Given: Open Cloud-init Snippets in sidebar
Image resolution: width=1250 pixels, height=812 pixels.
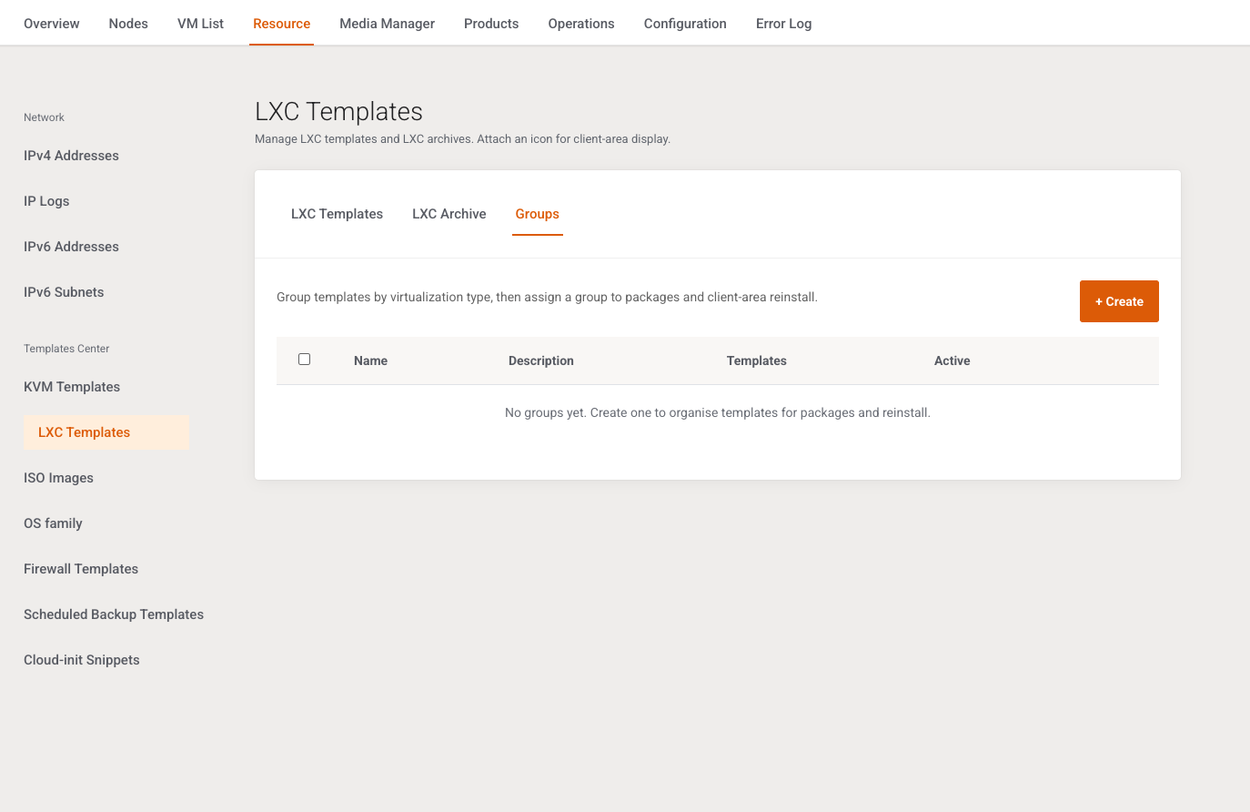Looking at the screenshot, I should tap(82, 660).
